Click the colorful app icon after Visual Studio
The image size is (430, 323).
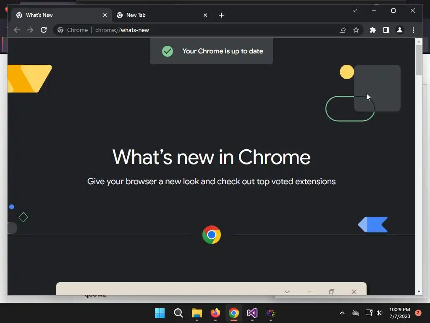pyautogui.click(x=271, y=313)
